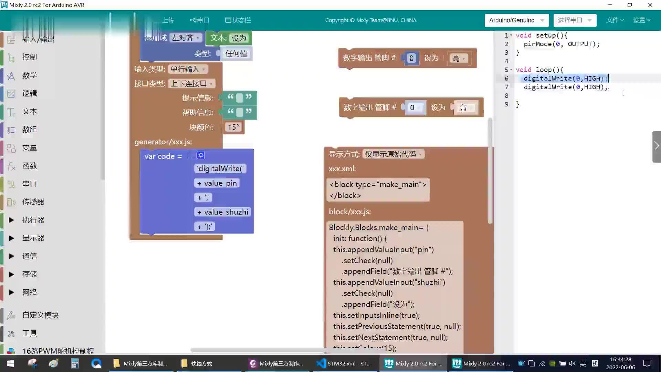Viewport: 661px width, 372px height.
Task: Open the 高 dropdown on upper digital output block
Action: [x=459, y=59]
